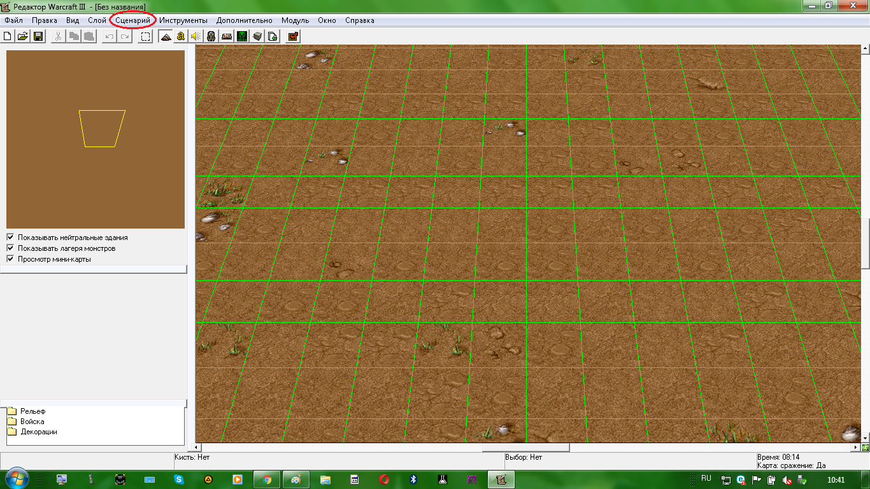Open the 'Слой' menu
Viewport: 870px width, 489px height.
pos(97,20)
